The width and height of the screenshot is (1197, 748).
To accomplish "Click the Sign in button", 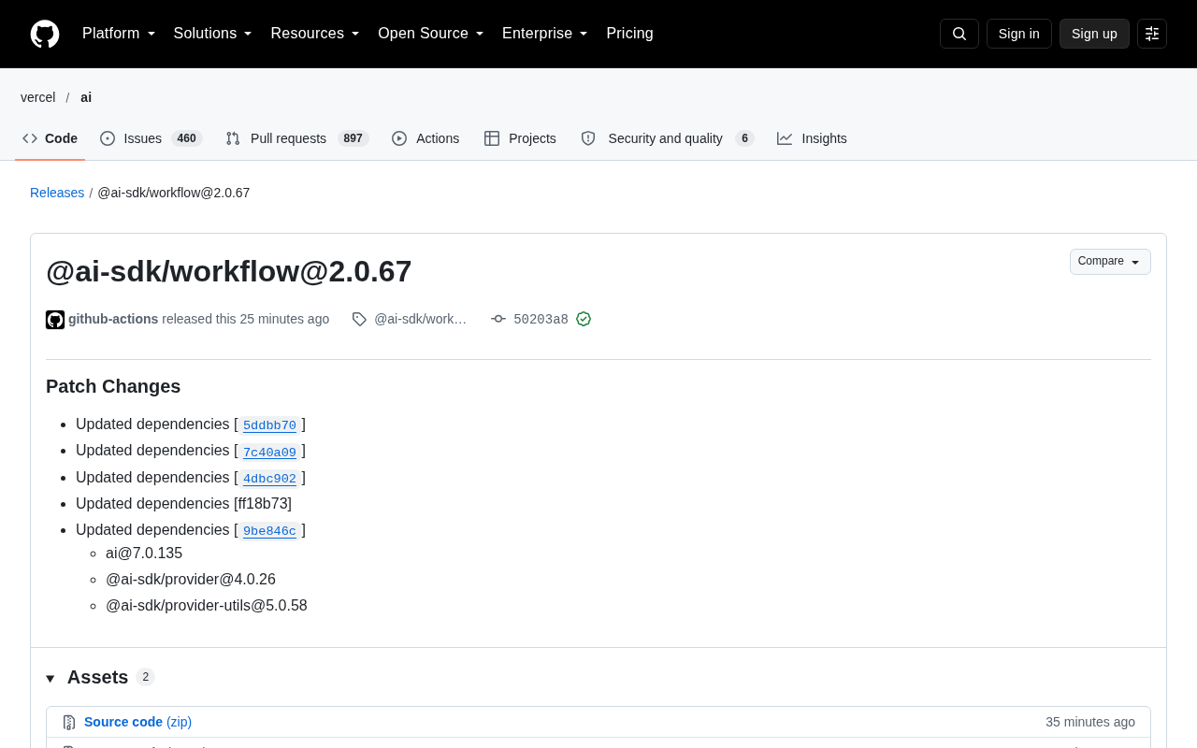I will coord(1018,34).
